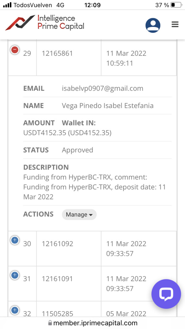Tap the signal strength bars icon
This screenshot has height=329, width=185.
coord(7,5)
